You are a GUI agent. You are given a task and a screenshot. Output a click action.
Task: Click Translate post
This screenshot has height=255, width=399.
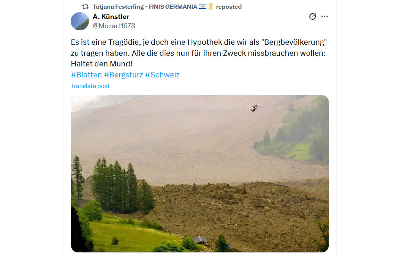[x=90, y=86]
